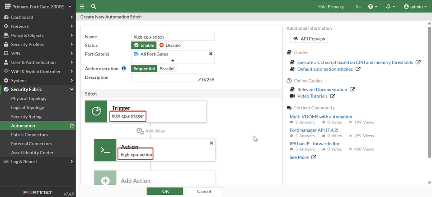Open External Connectors page
The image size is (432, 197).
pos(32,143)
